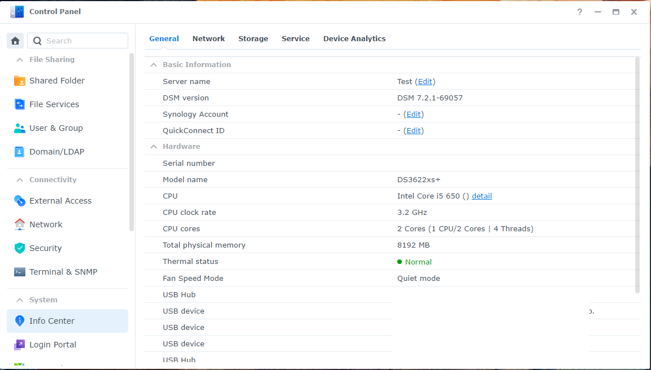The height and width of the screenshot is (370, 651).
Task: Open External Access icon
Action: coord(20,201)
